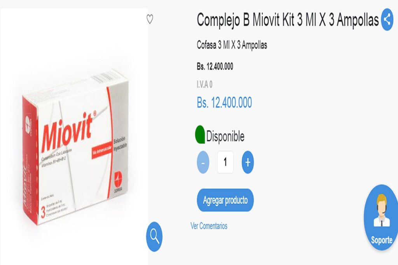Image resolution: width=398 pixels, height=265 pixels.
Task: Share this product using the share icon
Action: [387, 19]
